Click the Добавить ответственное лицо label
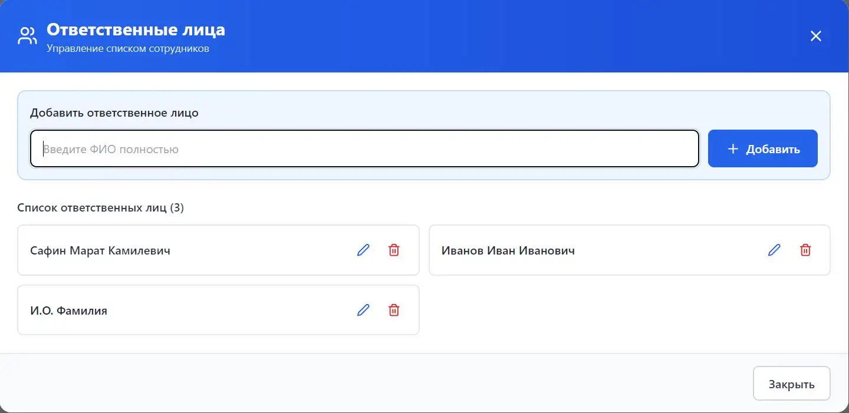 [x=114, y=113]
